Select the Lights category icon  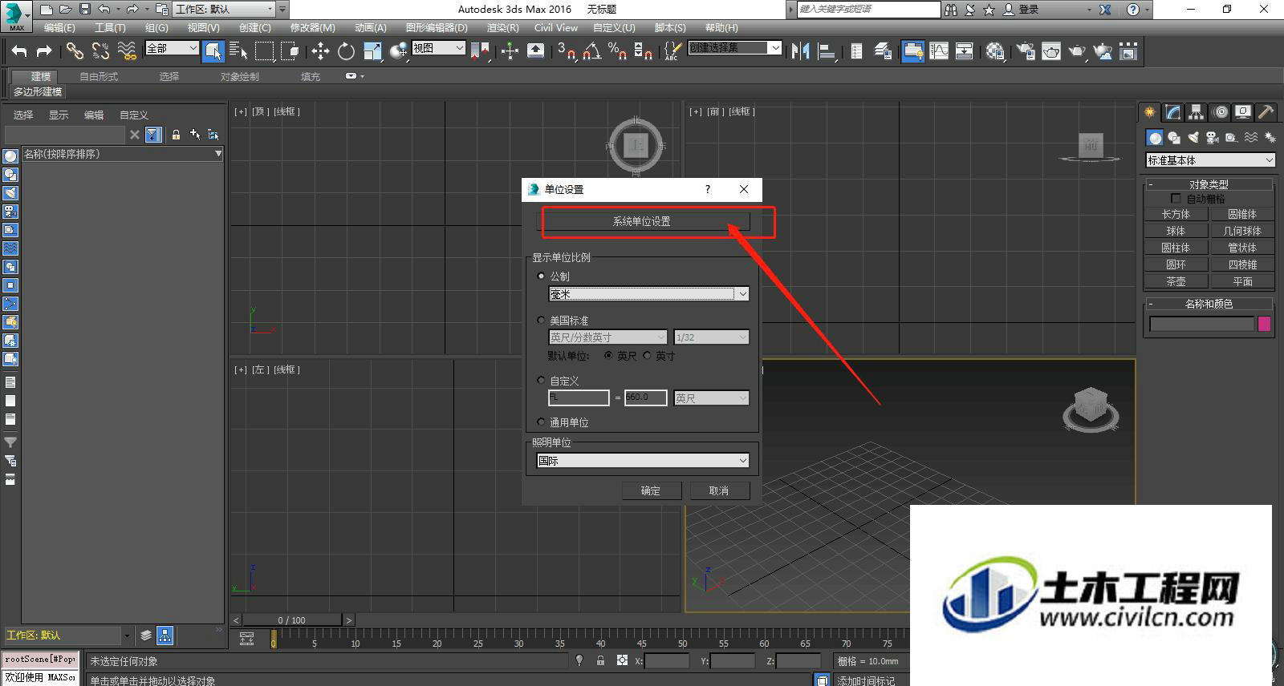[1193, 138]
